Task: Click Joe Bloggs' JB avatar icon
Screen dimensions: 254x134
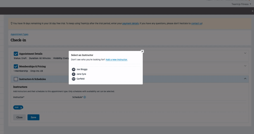Action: point(74,69)
